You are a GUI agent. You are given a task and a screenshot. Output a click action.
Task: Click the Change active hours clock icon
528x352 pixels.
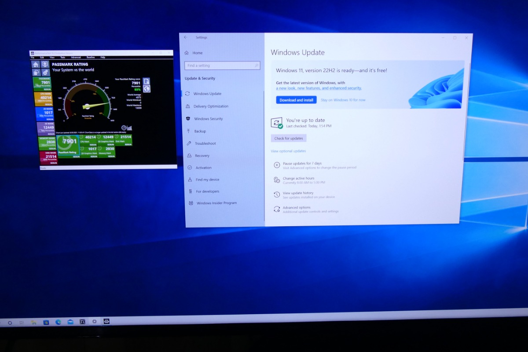click(x=277, y=180)
